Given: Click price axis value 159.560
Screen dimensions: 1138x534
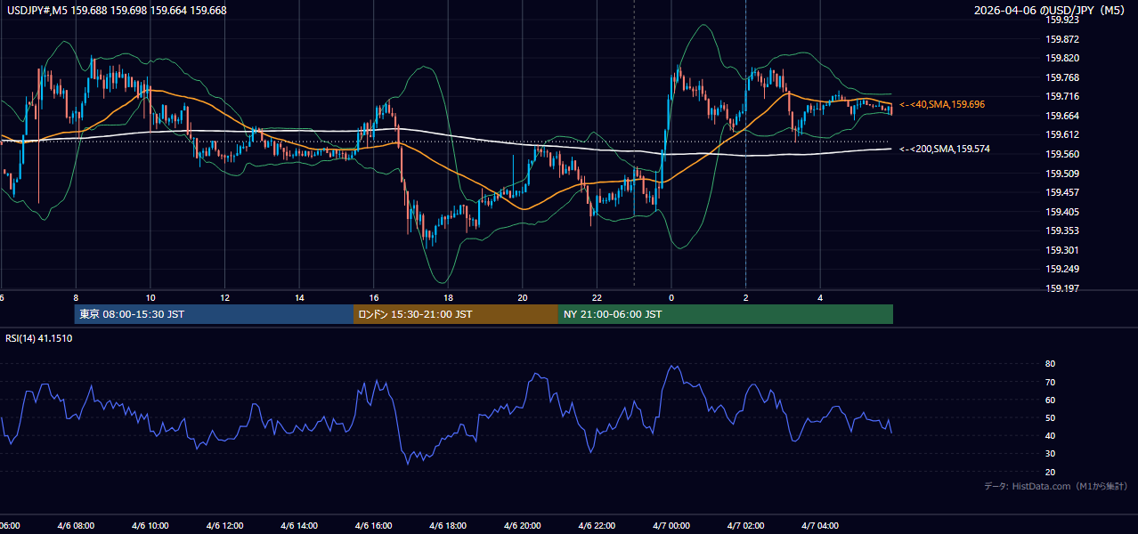Looking at the screenshot, I should point(1064,154).
